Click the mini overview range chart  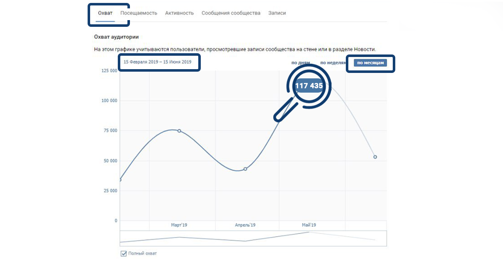click(253, 238)
